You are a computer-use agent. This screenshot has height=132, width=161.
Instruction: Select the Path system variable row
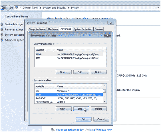coord(69,95)
